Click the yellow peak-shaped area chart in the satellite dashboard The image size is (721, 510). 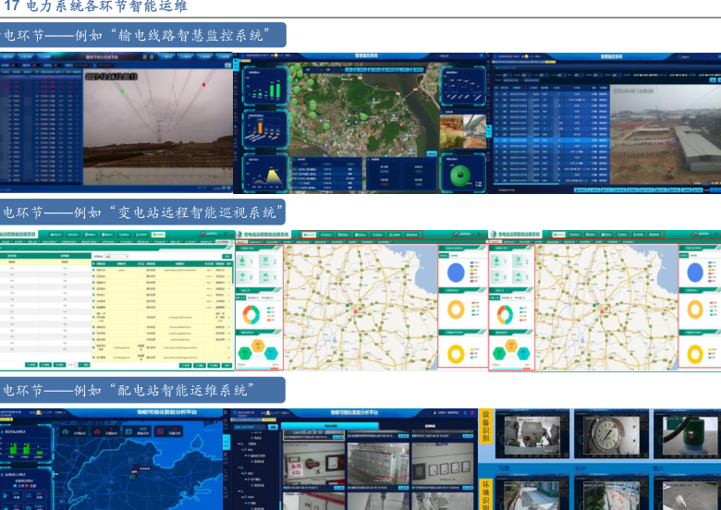(x=273, y=174)
